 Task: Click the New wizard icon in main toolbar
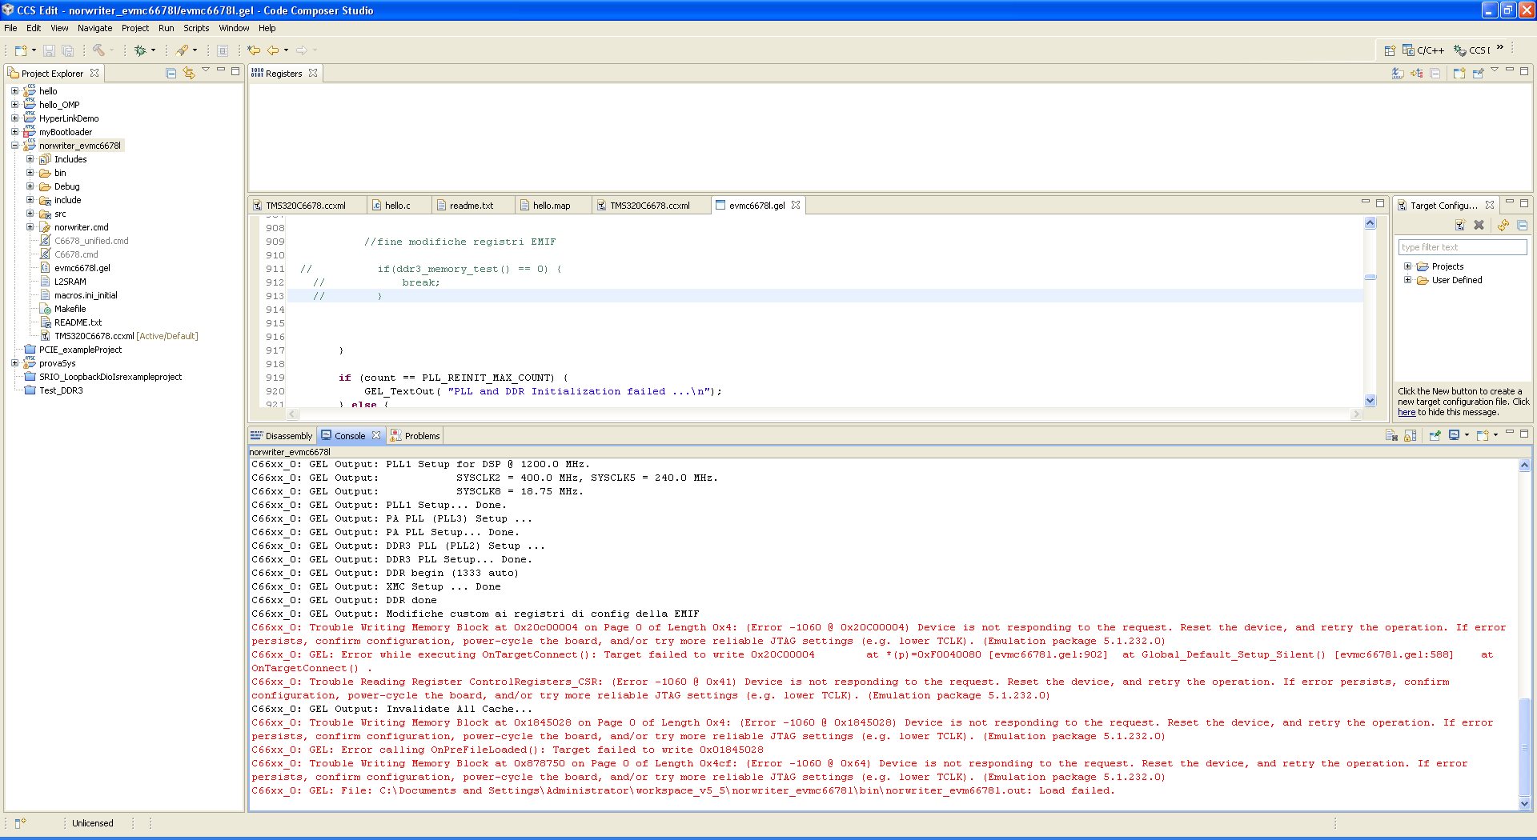(x=21, y=50)
